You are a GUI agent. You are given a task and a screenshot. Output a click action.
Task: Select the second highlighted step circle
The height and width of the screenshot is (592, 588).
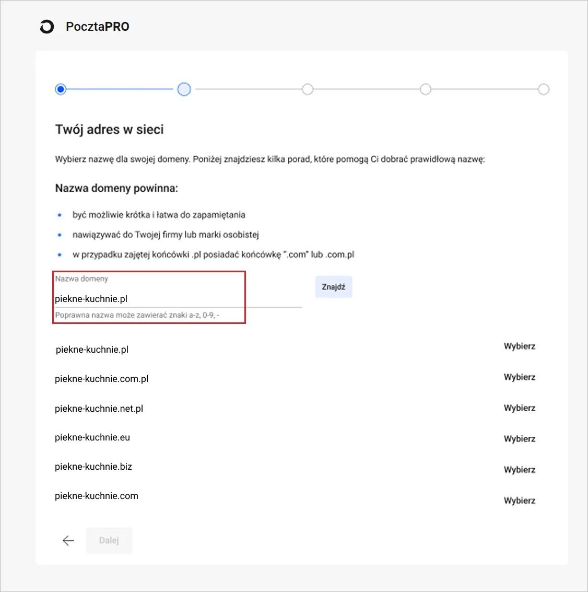184,89
